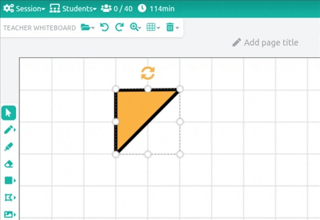Open the insert image tool
Viewport: 320px width, 220px height.
10,215
